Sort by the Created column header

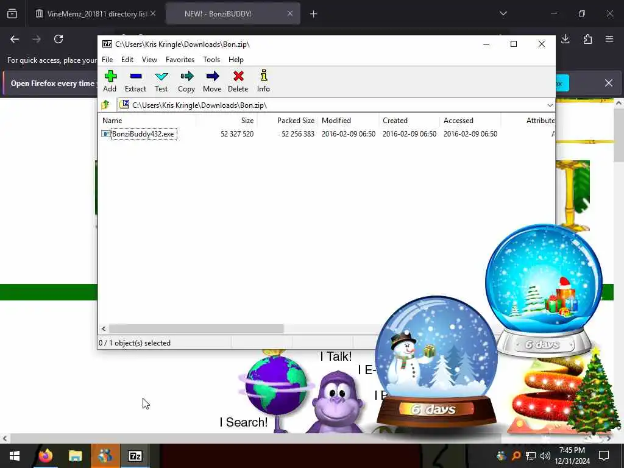coord(409,121)
